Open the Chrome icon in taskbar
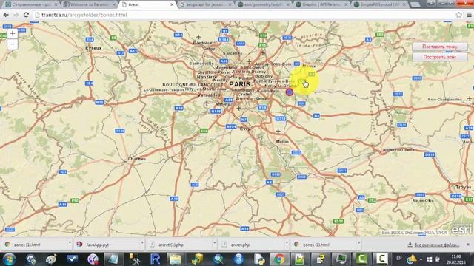 279,259
